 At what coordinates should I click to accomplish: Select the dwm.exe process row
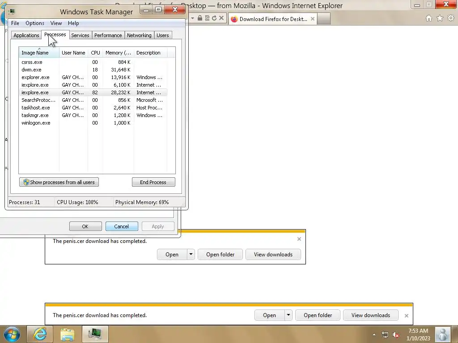93,70
